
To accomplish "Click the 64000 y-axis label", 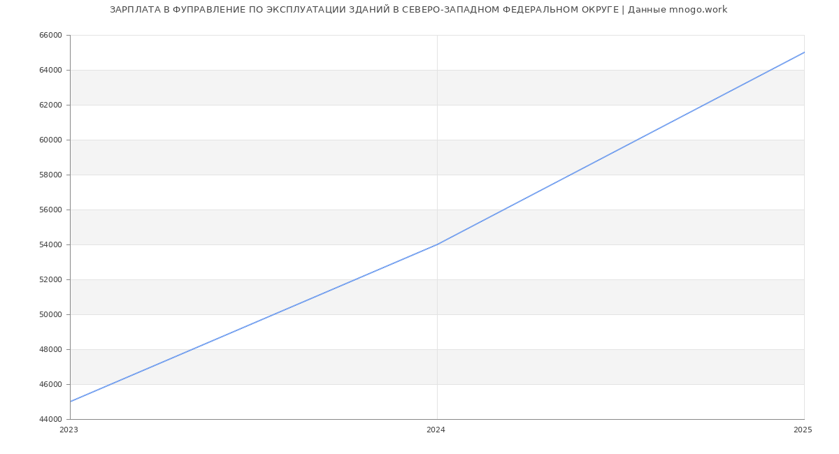I will pyautogui.click(x=50, y=71).
